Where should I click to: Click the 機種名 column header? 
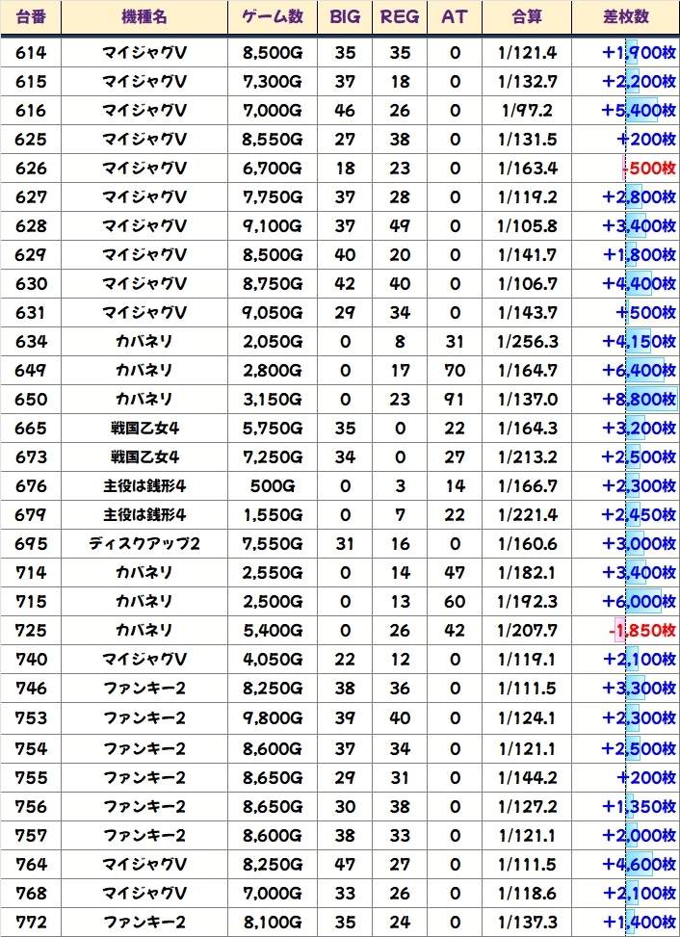[144, 17]
